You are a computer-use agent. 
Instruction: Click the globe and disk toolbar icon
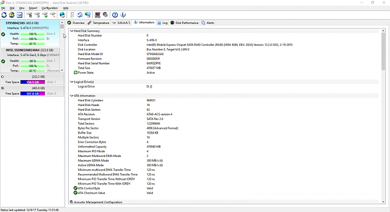click(x=62, y=15)
